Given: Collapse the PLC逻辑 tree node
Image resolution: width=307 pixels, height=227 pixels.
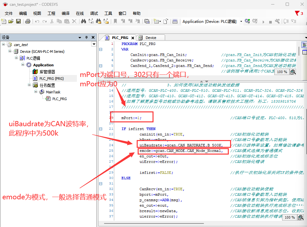Looking at the screenshot, I should pos(16,58).
